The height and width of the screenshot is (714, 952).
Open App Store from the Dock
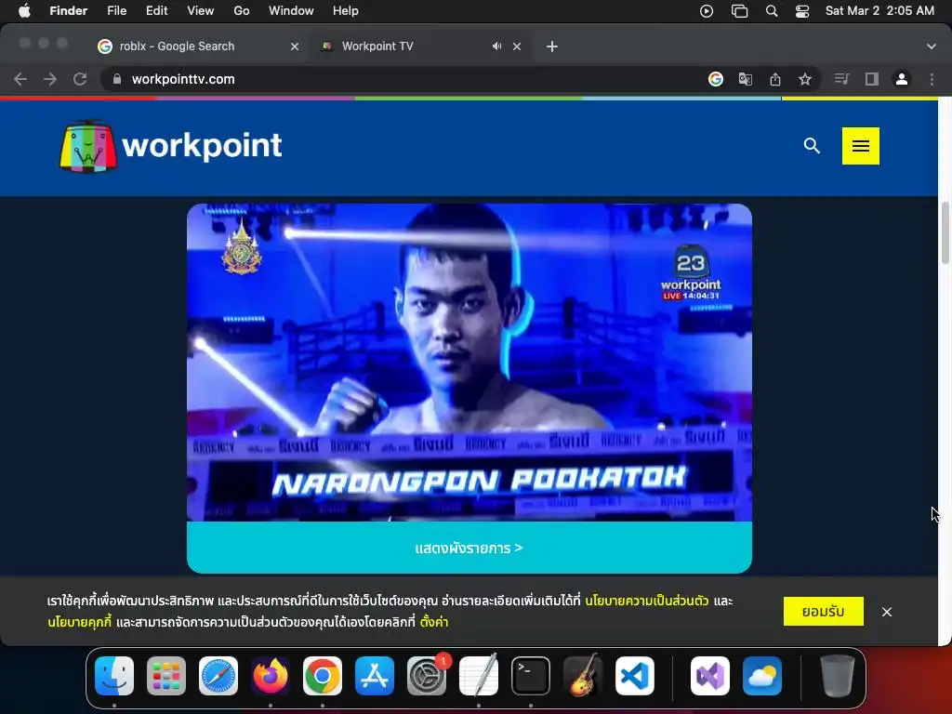click(375, 676)
